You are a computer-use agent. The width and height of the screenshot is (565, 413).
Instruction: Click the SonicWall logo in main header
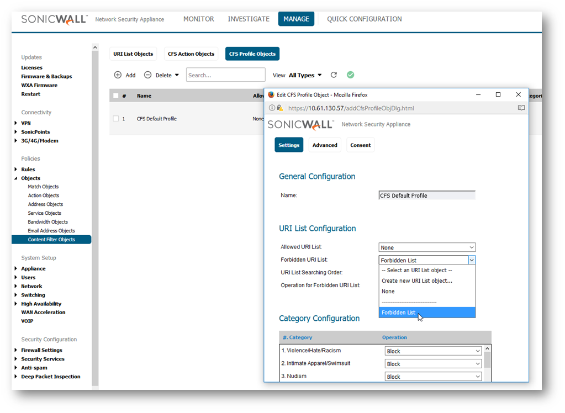pos(54,19)
